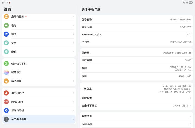Tap the gray About tablet info icon

click(6, 119)
